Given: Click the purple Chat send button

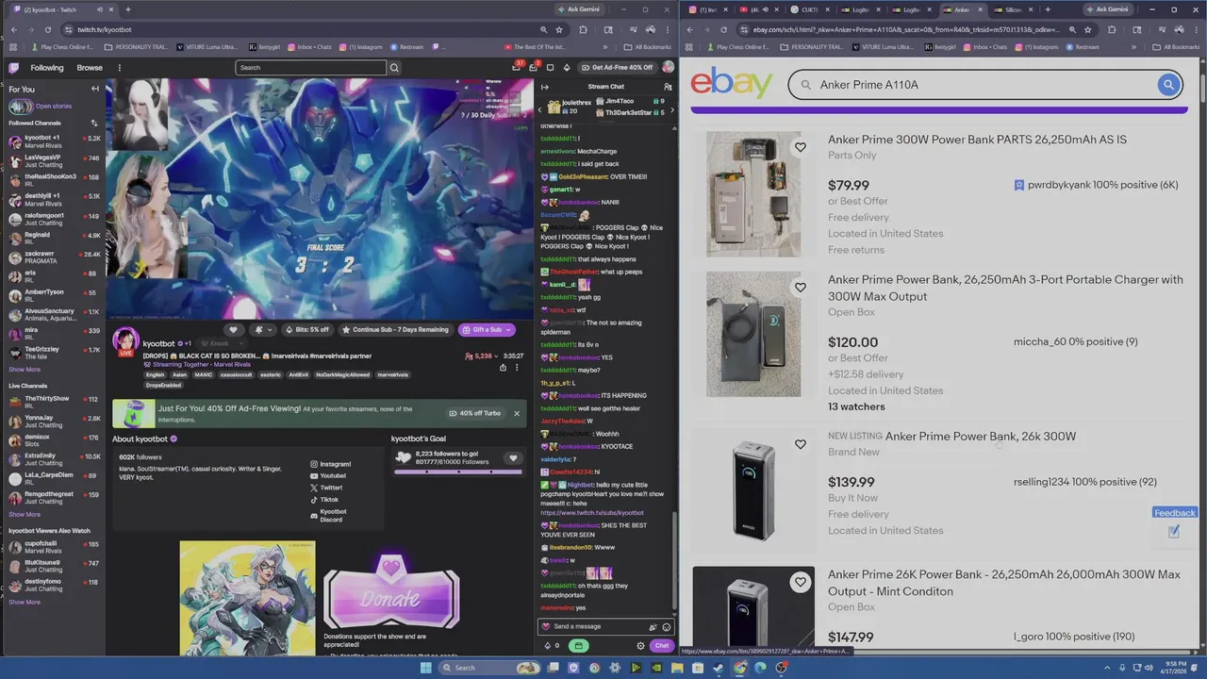Looking at the screenshot, I should click(662, 646).
